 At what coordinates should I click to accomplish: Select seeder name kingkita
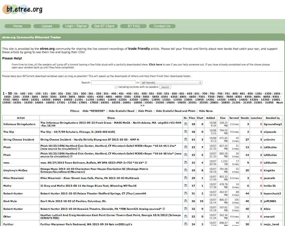tap(269, 171)
